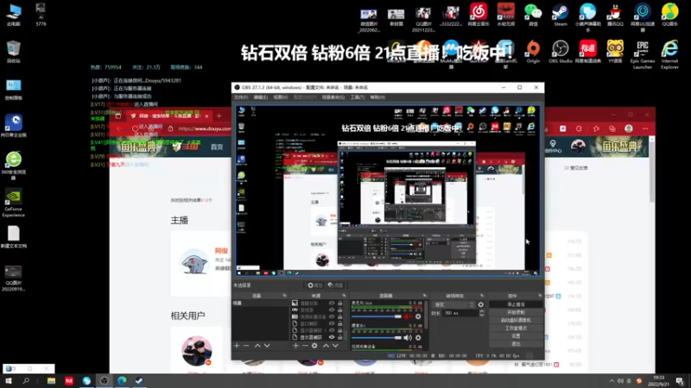This screenshot has height=388, width=691.
Task: Open the Recycle Bin desktop icon
Action: 13,52
